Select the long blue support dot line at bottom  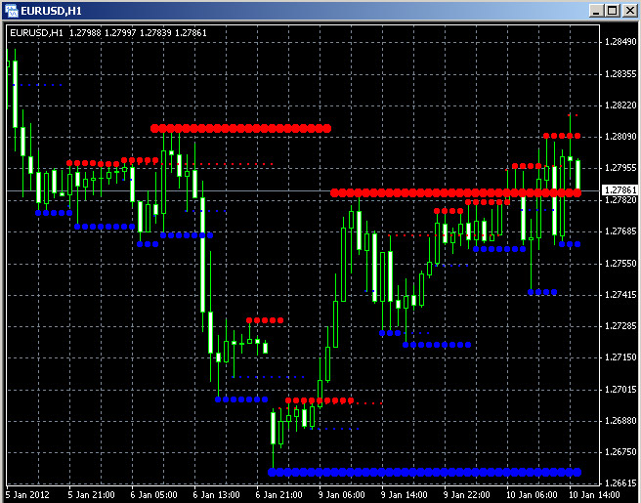pyautogui.click(x=425, y=473)
